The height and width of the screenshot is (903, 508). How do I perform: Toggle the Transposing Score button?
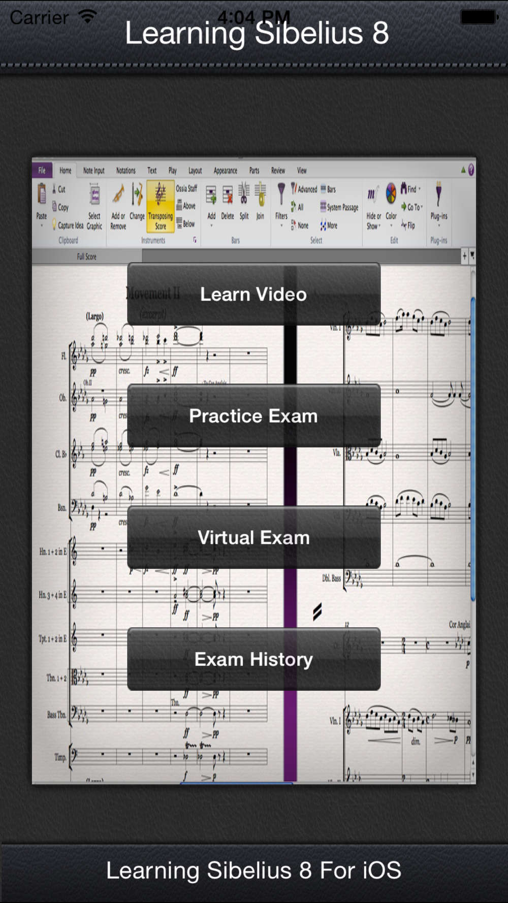click(x=161, y=207)
